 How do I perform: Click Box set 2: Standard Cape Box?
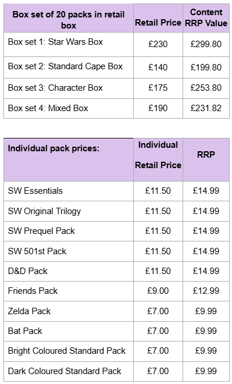[x=69, y=67]
